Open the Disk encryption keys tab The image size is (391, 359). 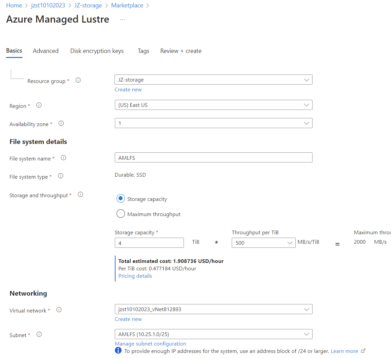tap(97, 51)
